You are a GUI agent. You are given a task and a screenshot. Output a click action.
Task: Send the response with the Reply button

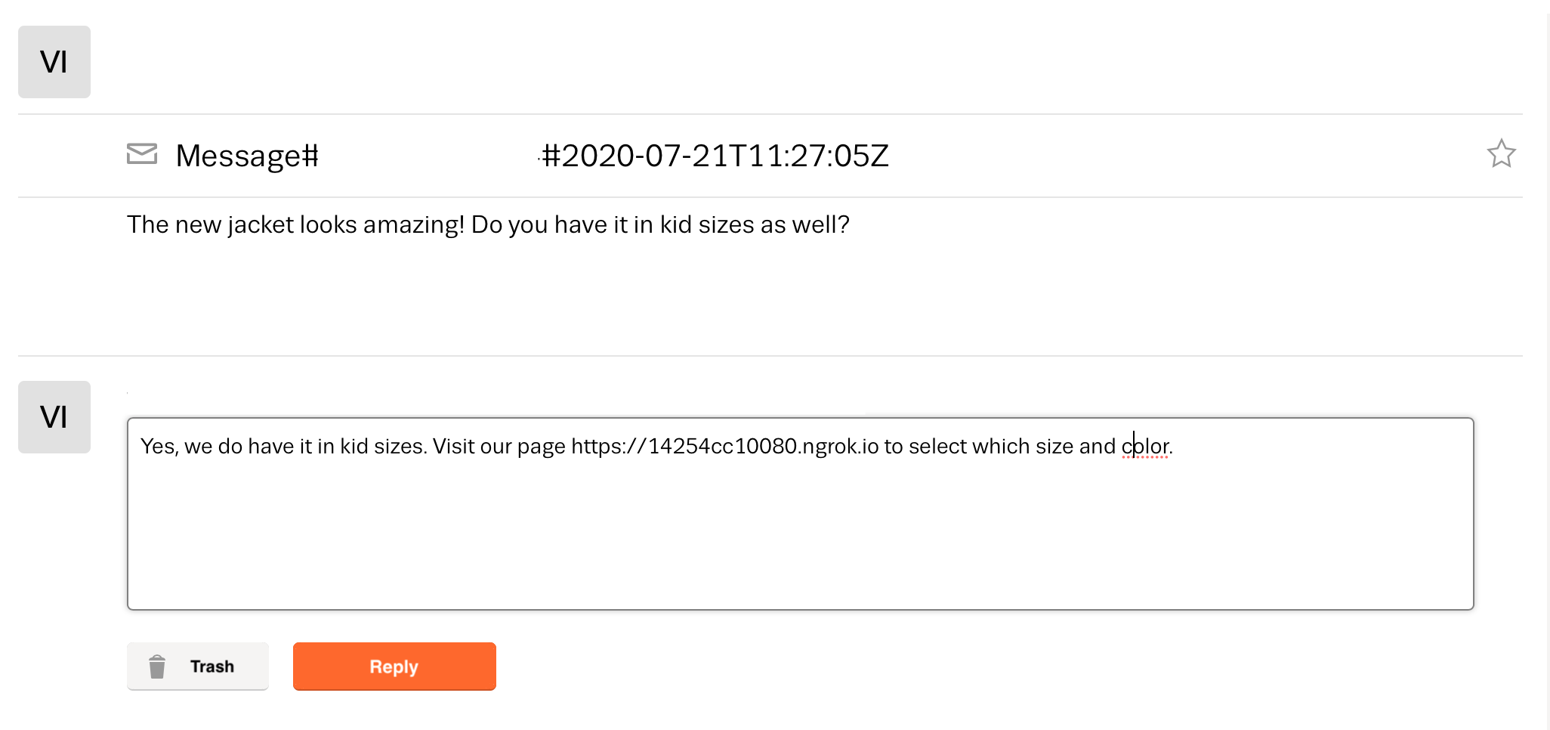[x=394, y=667]
